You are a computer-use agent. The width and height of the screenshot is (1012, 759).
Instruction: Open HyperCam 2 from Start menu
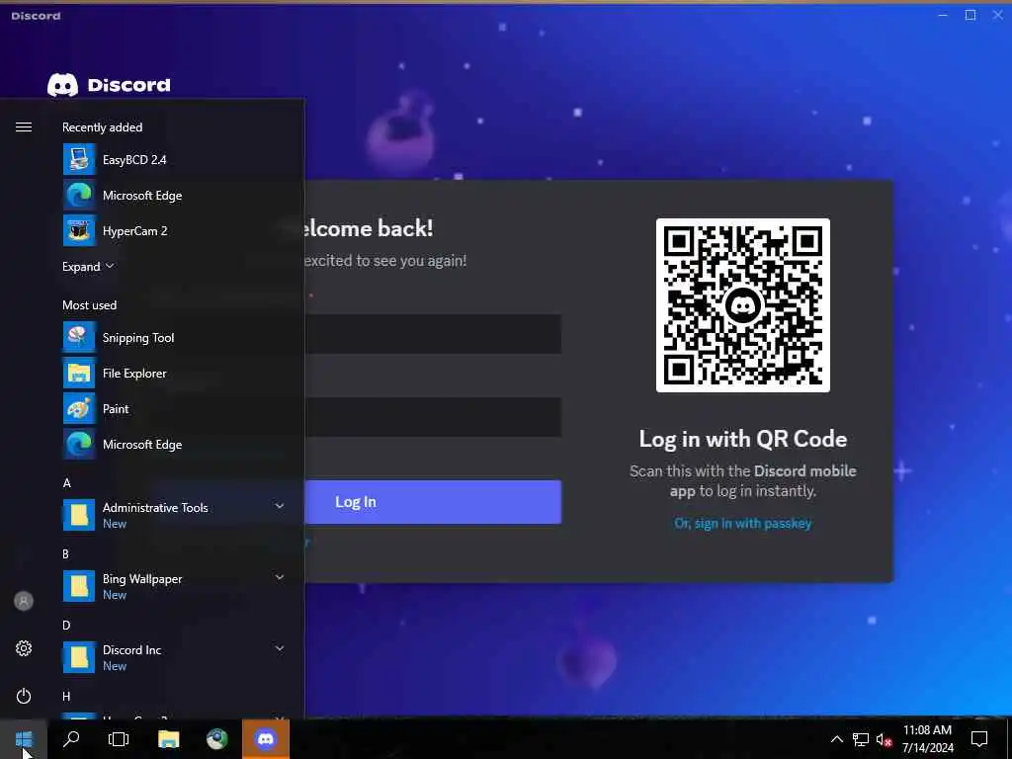tap(174, 230)
